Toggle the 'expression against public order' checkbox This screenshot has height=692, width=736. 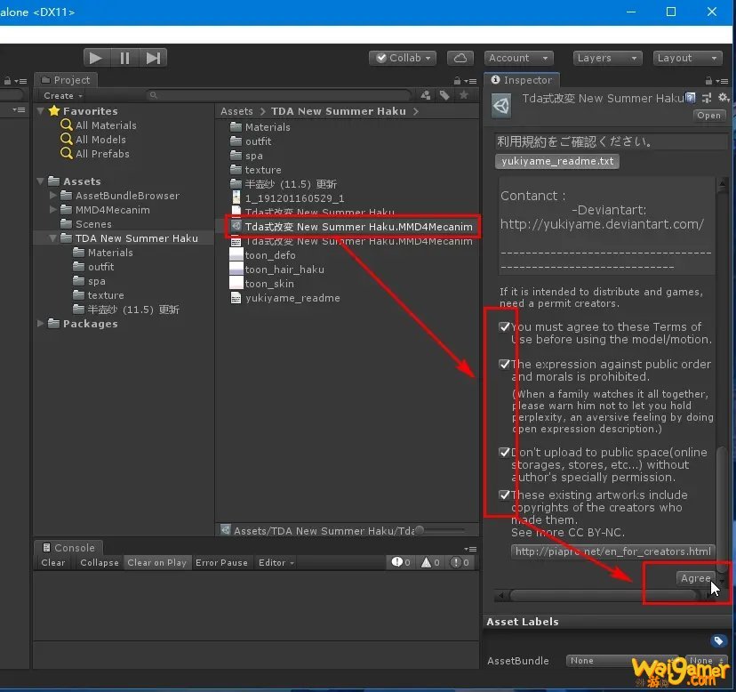[505, 364]
